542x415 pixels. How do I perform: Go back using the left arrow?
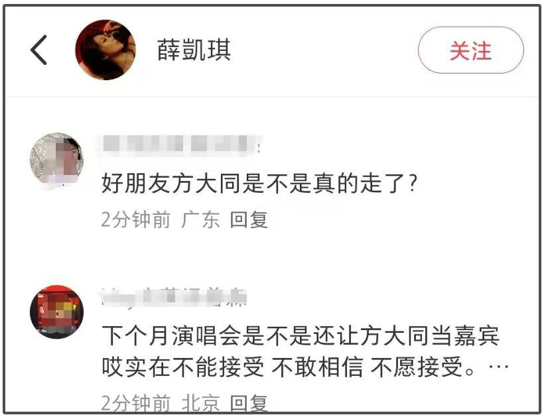tap(38, 50)
